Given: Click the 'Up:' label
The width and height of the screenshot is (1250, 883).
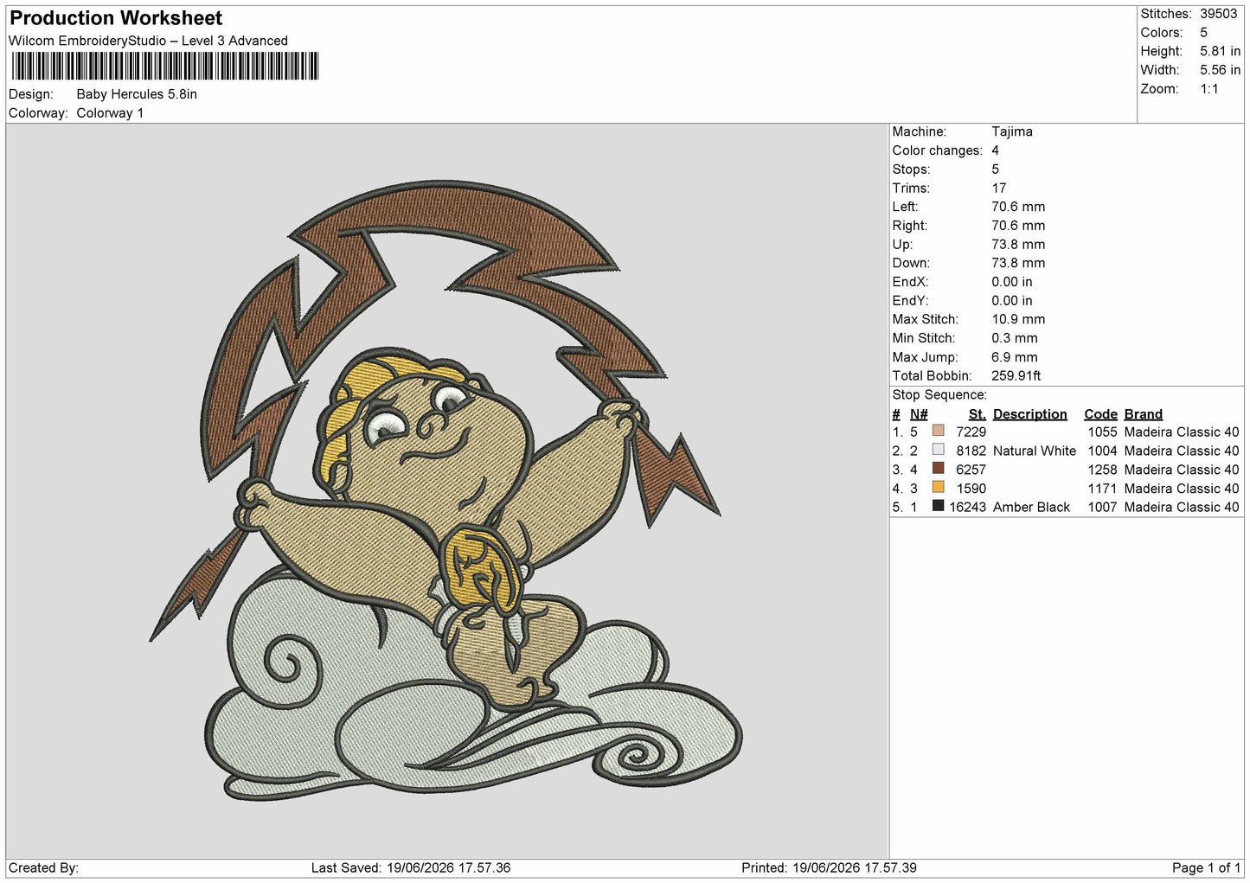Looking at the screenshot, I should pyautogui.click(x=902, y=245).
